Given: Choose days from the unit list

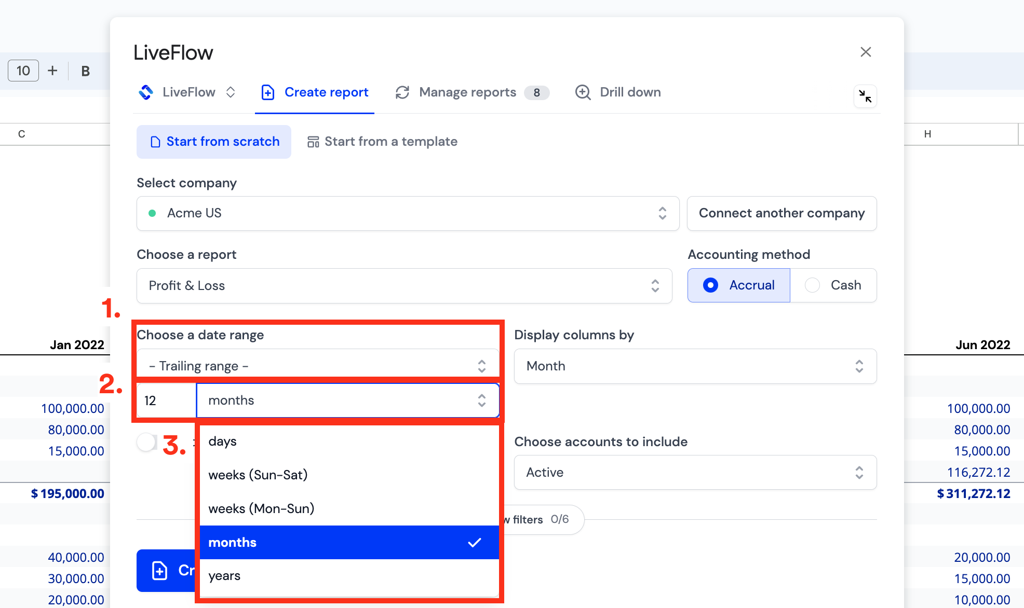Looking at the screenshot, I should tap(349, 441).
